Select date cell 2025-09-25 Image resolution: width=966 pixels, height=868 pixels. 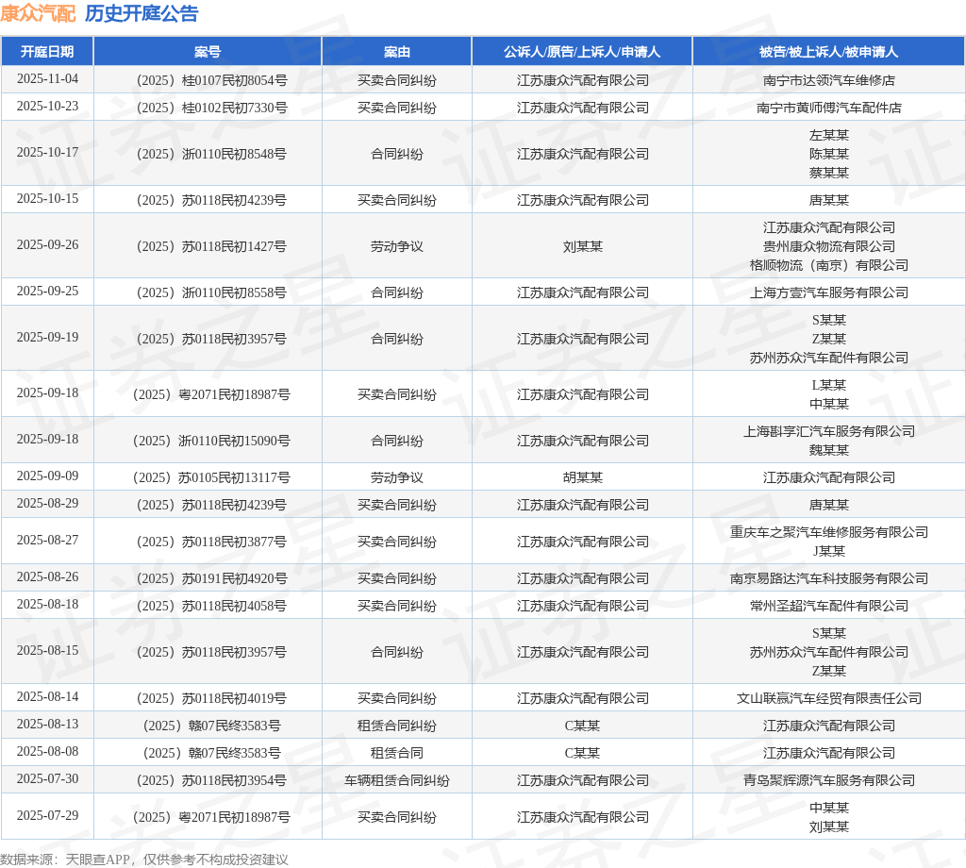(x=47, y=292)
